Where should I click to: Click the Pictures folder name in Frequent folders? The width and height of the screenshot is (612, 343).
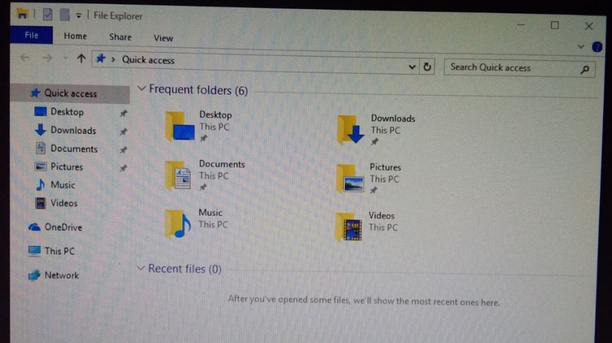(385, 167)
